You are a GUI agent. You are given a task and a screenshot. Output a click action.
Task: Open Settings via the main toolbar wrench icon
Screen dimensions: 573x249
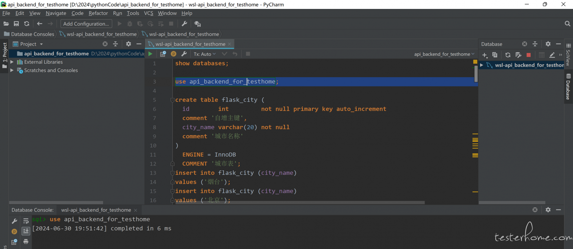[184, 24]
